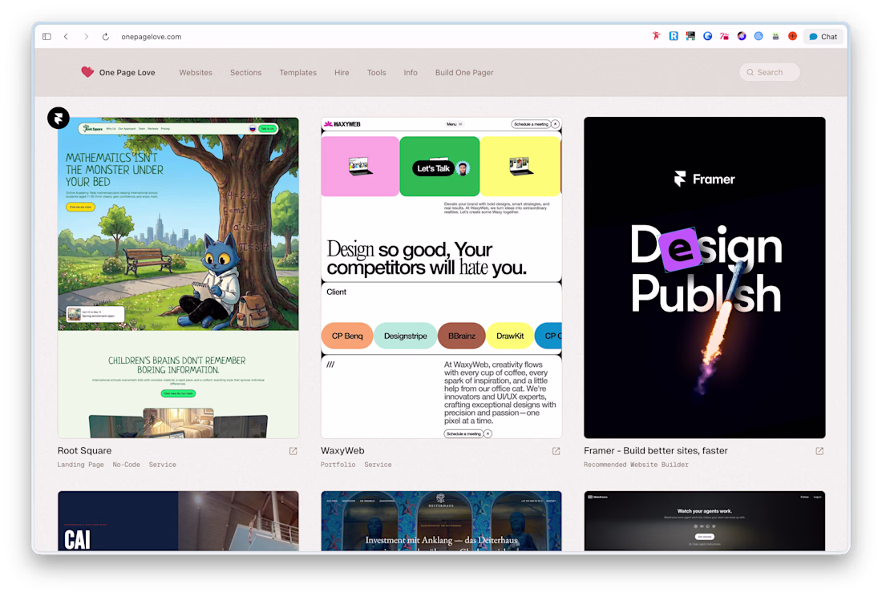The height and width of the screenshot is (596, 882).
Task: Select the Service tag under WaxyWeb
Action: [x=378, y=465]
